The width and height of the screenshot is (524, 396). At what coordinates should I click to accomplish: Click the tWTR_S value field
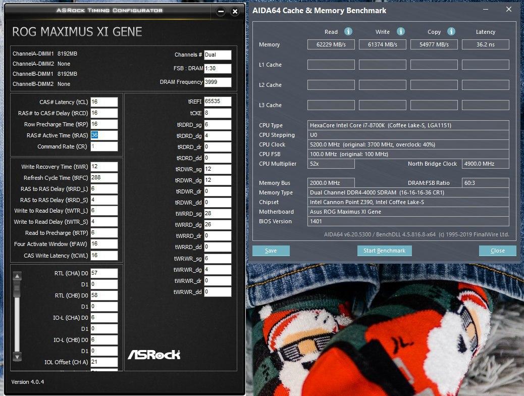point(104,222)
